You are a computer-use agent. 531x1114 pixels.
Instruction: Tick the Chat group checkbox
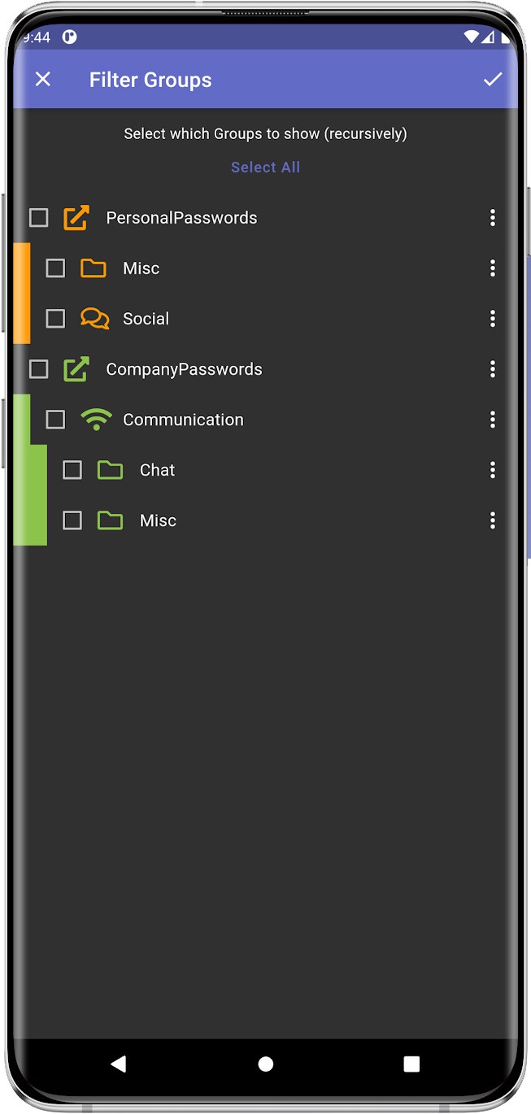coord(72,469)
